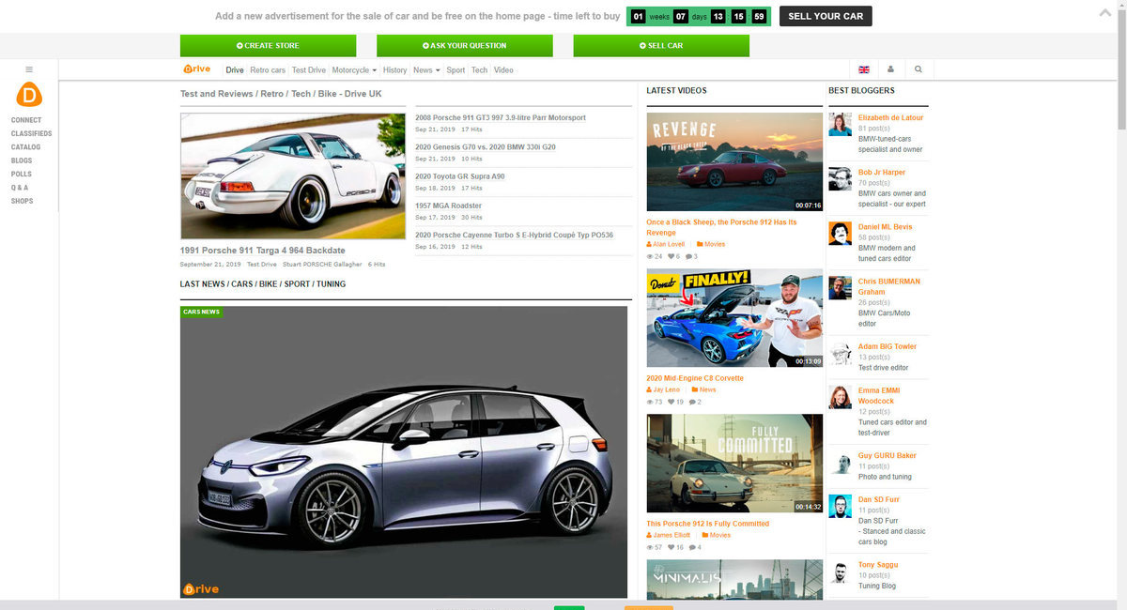
Task: Click Elizabeth de Latour's avatar
Action: coord(840,125)
